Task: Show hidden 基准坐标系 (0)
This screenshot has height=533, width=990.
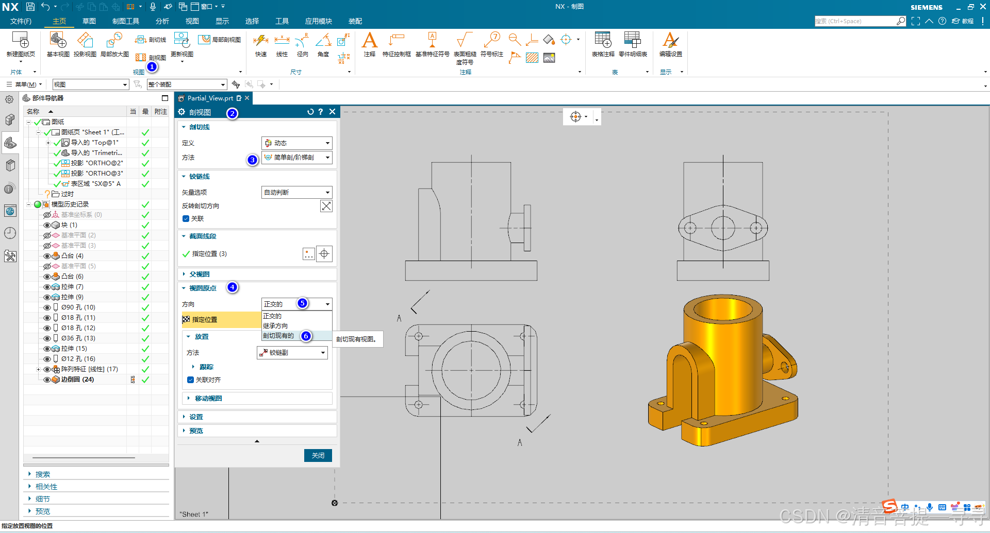Action: (47, 215)
